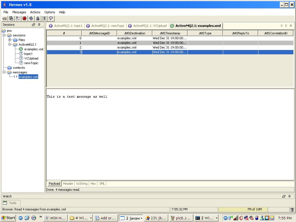
Task: Open the File menu
Action: pos(6,12)
